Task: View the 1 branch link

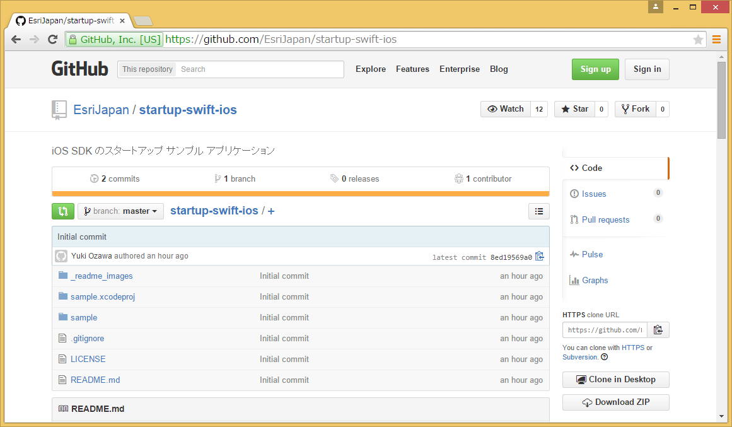Action: pos(235,179)
